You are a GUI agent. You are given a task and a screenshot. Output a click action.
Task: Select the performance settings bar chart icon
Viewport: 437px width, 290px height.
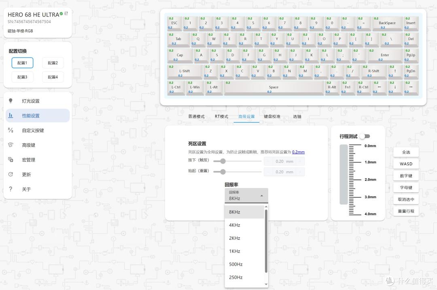click(x=11, y=115)
